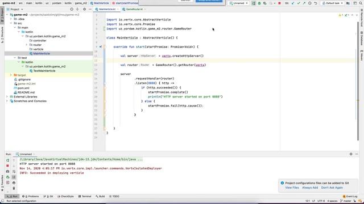Image resolution: width=364 pixels, height=204 pixels.
Task: Click the locate file target icon
Action: [x=72, y=9]
